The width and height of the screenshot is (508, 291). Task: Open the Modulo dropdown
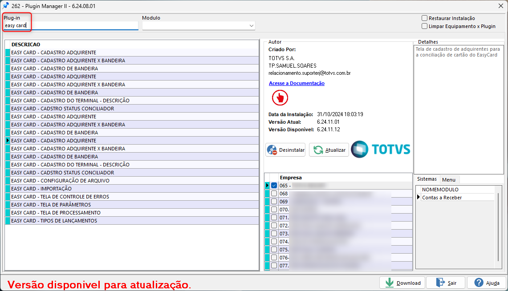[199, 25]
